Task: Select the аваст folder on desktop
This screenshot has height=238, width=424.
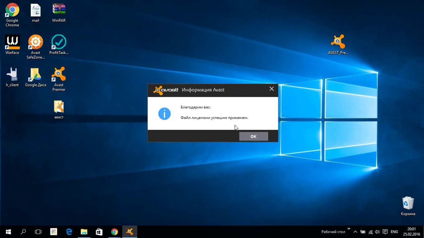Action: pyautogui.click(x=59, y=110)
